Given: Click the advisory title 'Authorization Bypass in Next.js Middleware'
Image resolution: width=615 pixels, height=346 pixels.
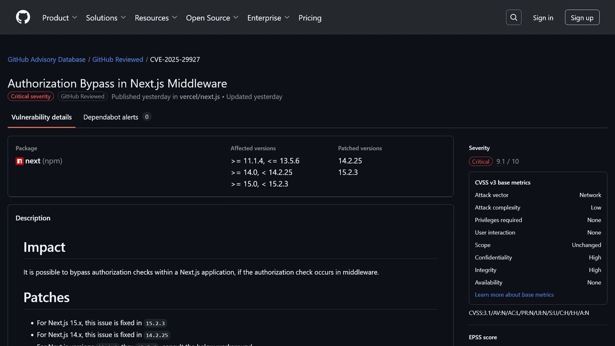Looking at the screenshot, I should click(117, 83).
